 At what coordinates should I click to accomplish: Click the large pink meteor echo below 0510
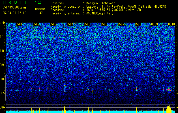coord(169,90)
